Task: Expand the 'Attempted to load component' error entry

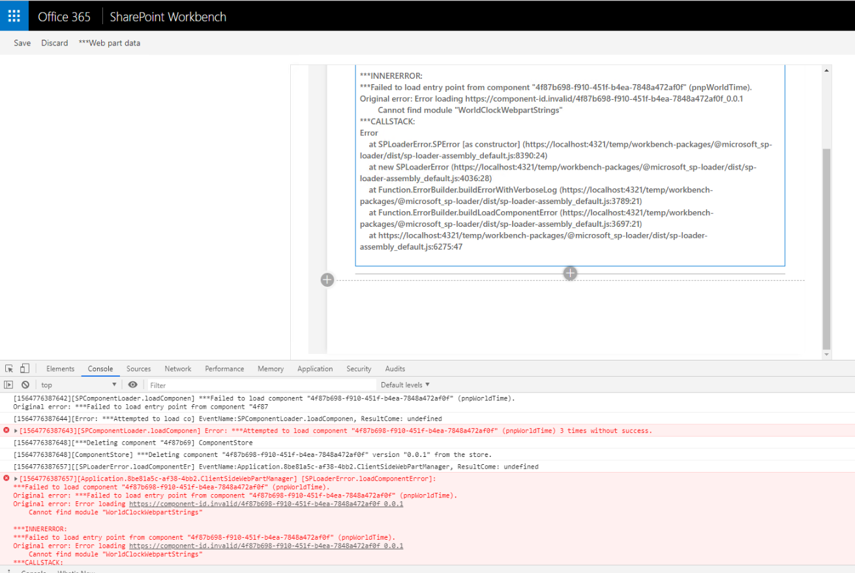Action: (x=16, y=431)
